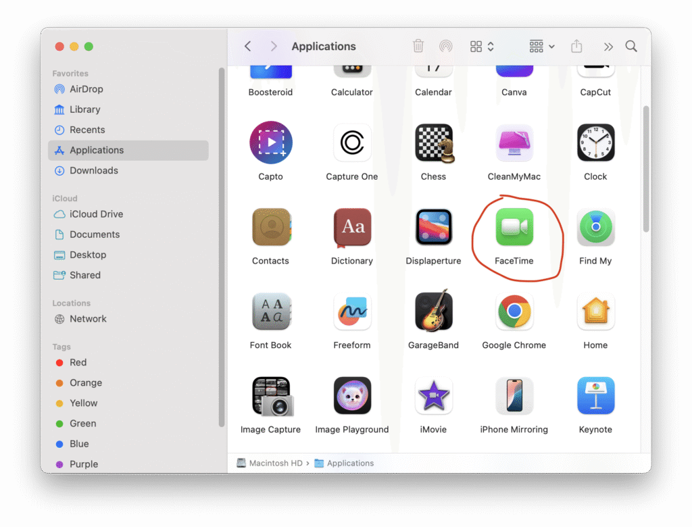Go forward with the right chevron
Screen dimensions: 692x527
(274, 46)
